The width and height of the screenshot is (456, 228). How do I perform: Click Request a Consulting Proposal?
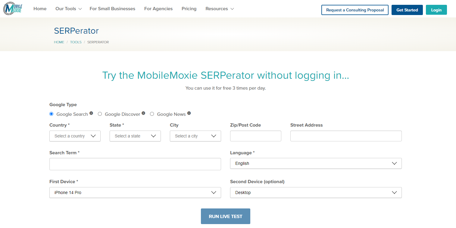pyautogui.click(x=354, y=10)
